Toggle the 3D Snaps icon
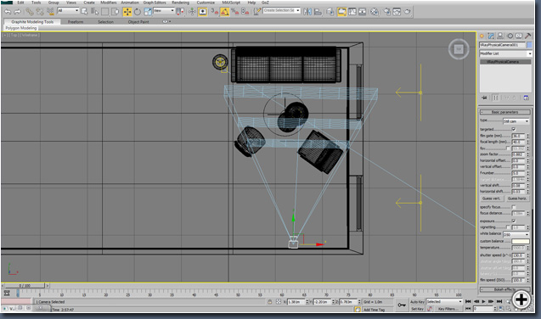Viewport: 541px width, 319px height. 215,12
